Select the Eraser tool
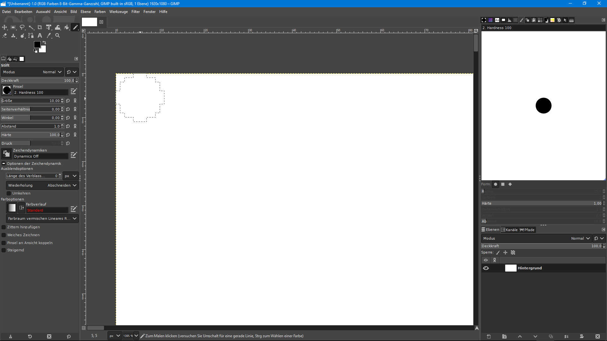607x341 pixels. click(x=4, y=36)
